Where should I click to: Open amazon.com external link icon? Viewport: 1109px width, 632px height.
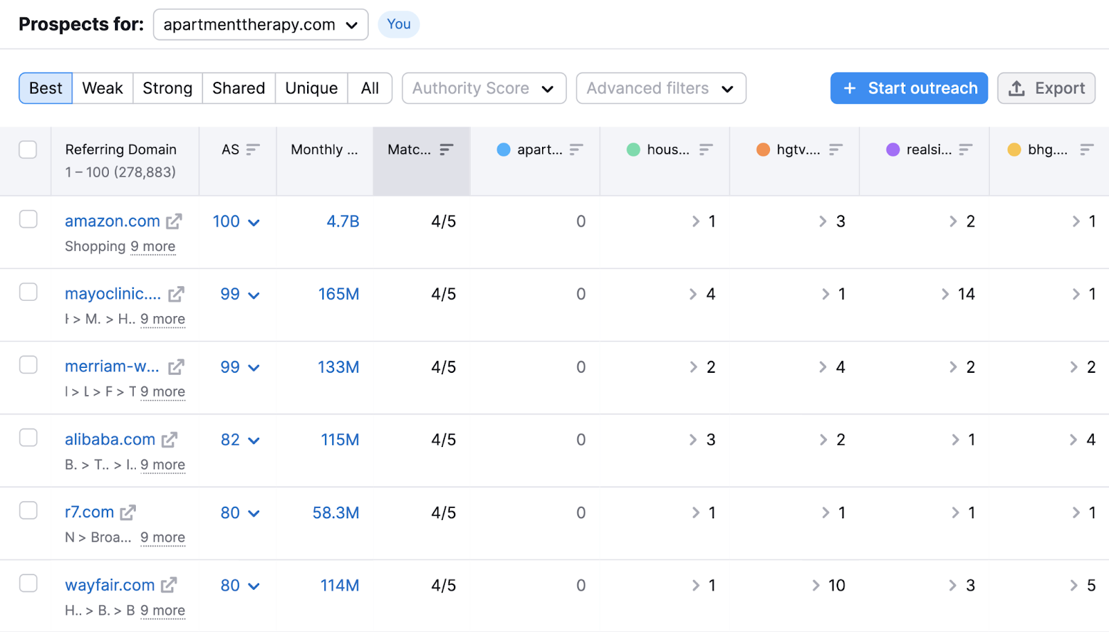(174, 221)
